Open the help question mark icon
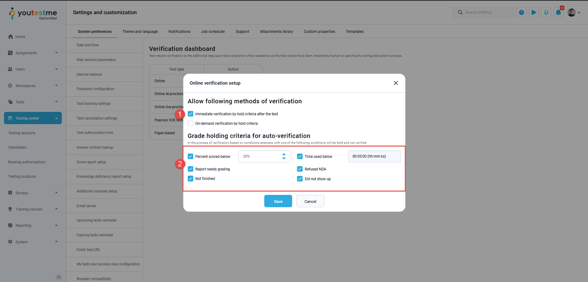Image resolution: width=588 pixels, height=282 pixels. 521,13
